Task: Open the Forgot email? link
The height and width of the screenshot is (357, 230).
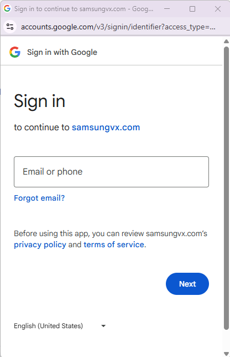Action: click(x=39, y=198)
